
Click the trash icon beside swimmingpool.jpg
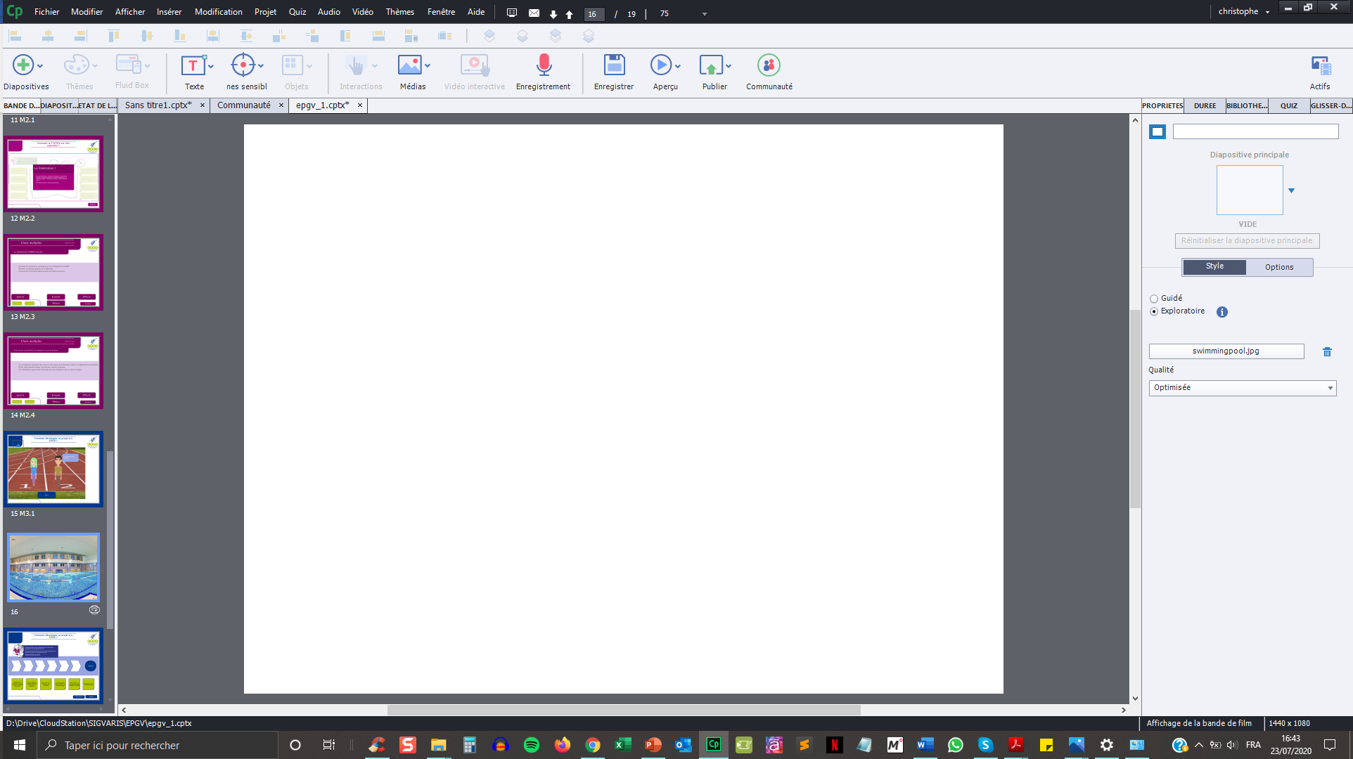coord(1327,352)
